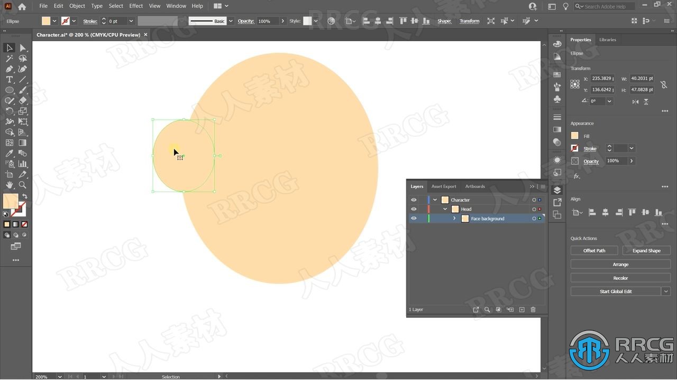Click Locate Object magnifier in Layers panel

pyautogui.click(x=487, y=310)
